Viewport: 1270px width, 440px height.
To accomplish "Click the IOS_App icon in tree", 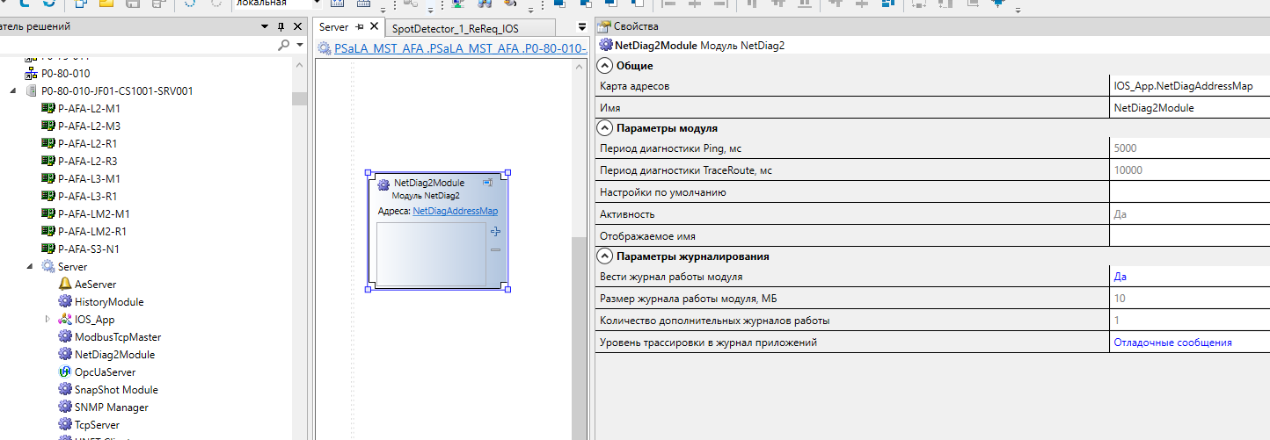I will [x=65, y=319].
